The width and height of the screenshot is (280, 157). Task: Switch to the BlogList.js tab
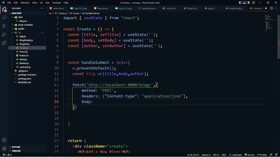point(190,8)
